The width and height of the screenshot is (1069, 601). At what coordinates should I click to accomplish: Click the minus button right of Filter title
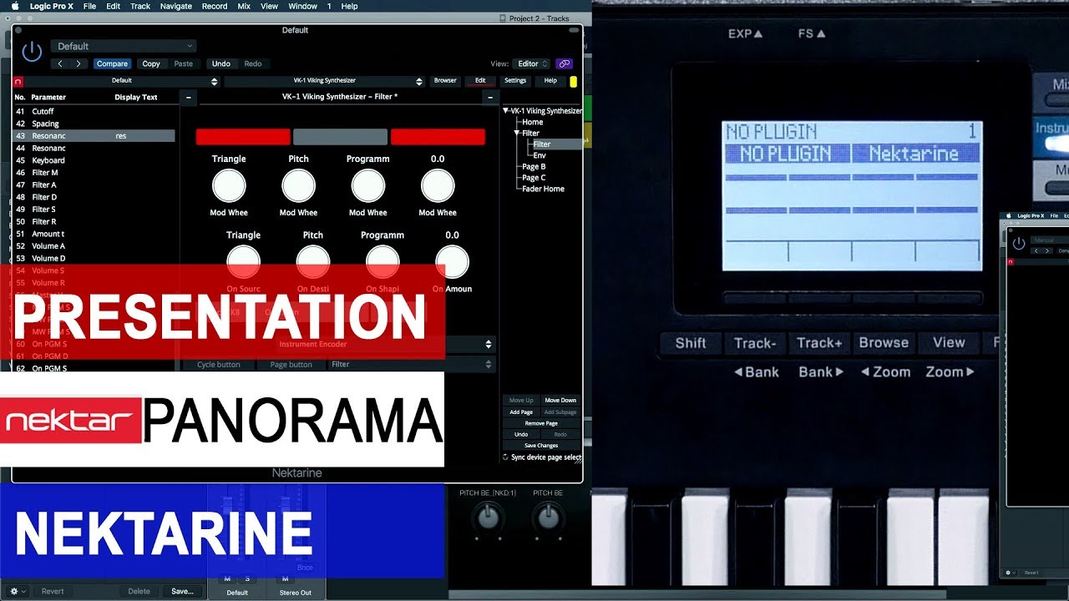pyautogui.click(x=490, y=98)
